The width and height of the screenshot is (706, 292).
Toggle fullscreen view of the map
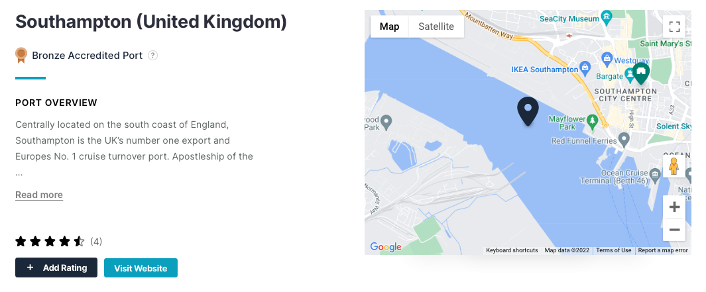pos(674,26)
